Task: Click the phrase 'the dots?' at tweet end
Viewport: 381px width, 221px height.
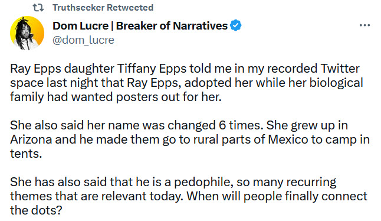Action: (x=36, y=210)
